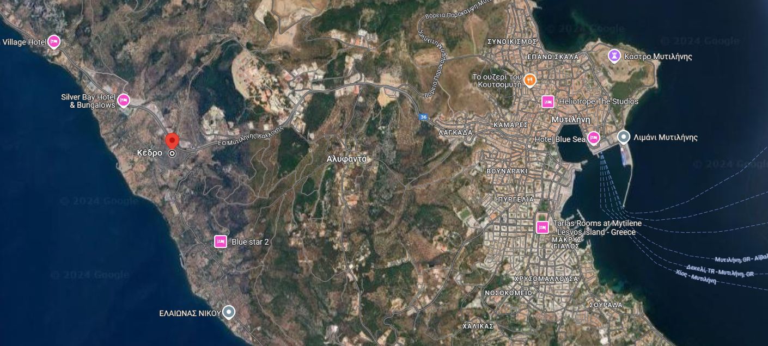Select the ΝΟΣΟΚΟΜΕΙΟ area label
768x346 pixels.
[x=509, y=293]
